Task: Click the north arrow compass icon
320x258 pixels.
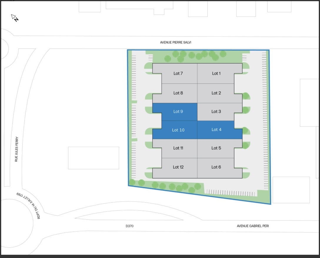Action: (15, 18)
